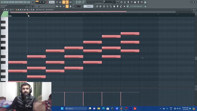Click the 140 tempo display
Viewport: 197px width, 111px height.
click(51, 2)
